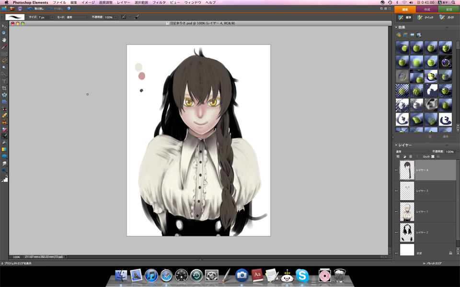The image size is (460, 287).
Task: Select the Gradient tool
Action: click(x=4, y=150)
